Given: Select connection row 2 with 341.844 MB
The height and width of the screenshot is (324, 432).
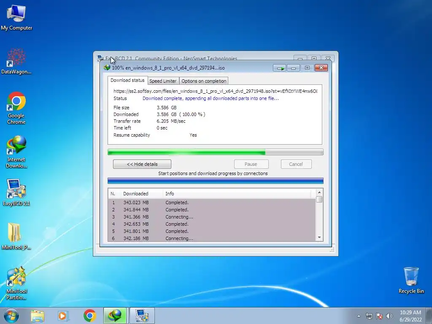Looking at the screenshot, I should [212, 210].
